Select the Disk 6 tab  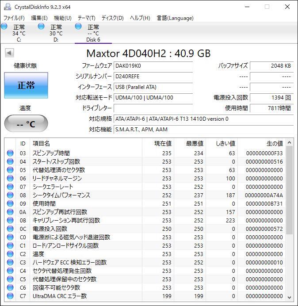point(93,33)
